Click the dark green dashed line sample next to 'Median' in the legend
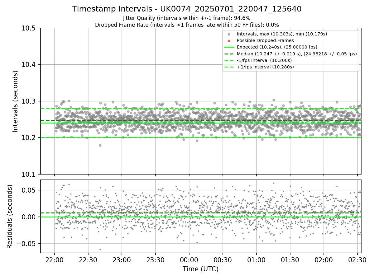 (229, 54)
